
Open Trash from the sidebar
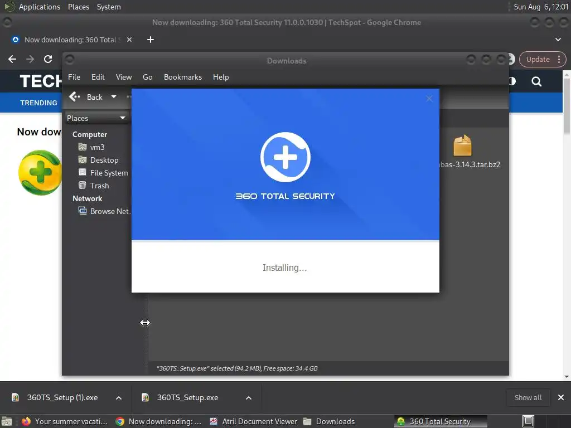[99, 186]
